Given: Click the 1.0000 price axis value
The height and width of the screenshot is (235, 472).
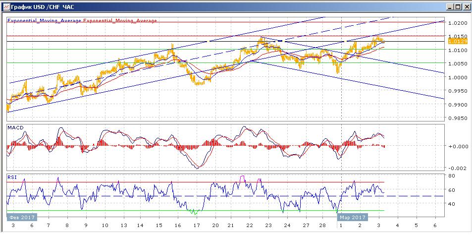Looking at the screenshot, I should (457, 77).
